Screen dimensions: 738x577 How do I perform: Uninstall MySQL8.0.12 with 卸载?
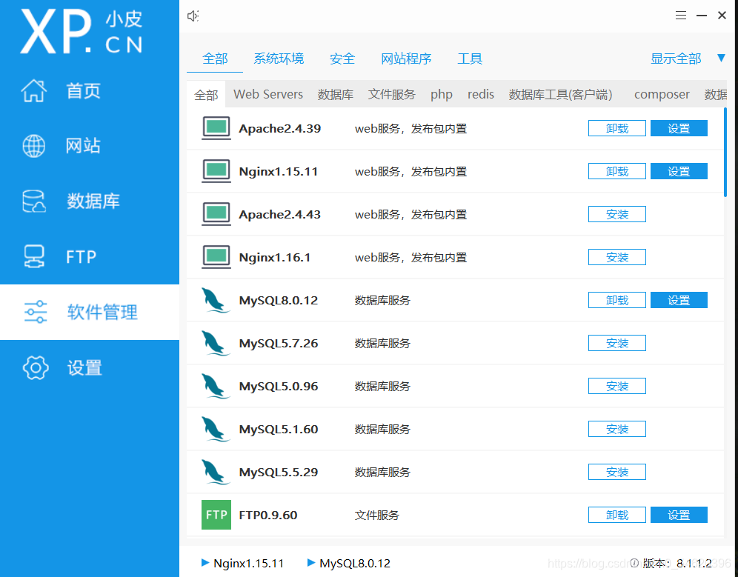(617, 300)
